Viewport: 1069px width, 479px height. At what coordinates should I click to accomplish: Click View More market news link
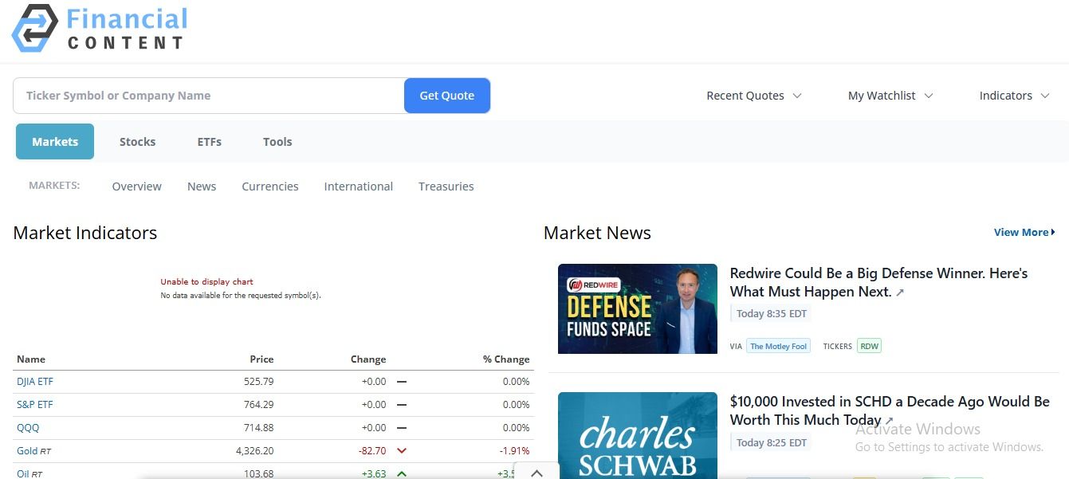click(1024, 233)
